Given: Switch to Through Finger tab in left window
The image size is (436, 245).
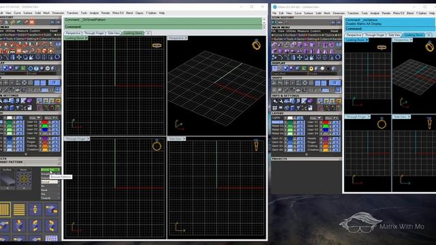Looking at the screenshot, I should click(x=94, y=33).
